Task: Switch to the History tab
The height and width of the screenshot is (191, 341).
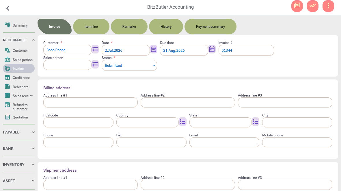Action: (x=166, y=27)
